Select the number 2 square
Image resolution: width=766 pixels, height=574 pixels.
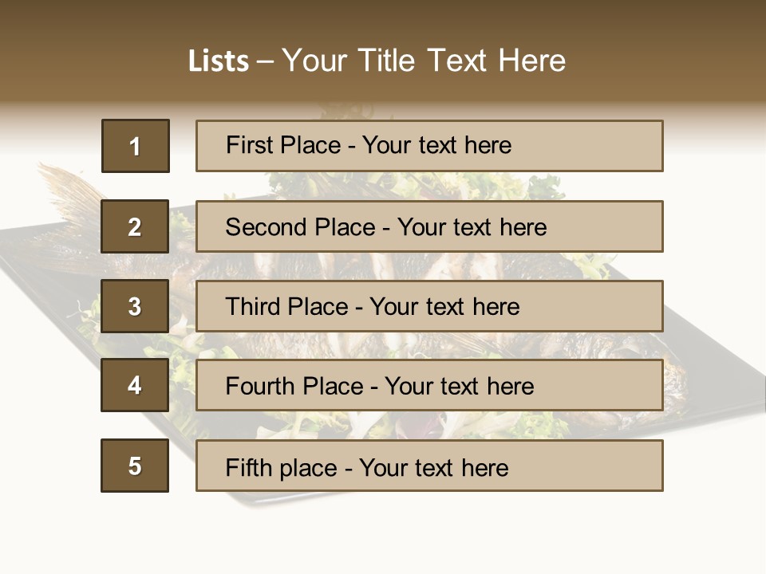[x=135, y=226]
